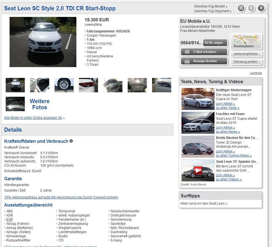Viewport: 272px width, 247px height.
Task: Select the alloy wheel thumbnail
Action: tap(64, 85)
